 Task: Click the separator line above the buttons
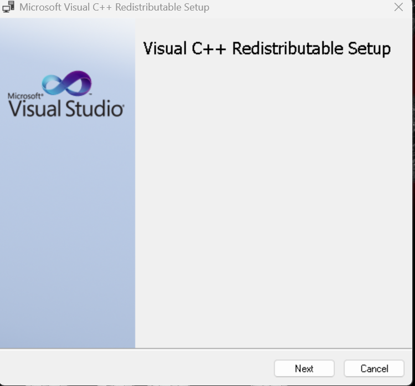pos(206,349)
